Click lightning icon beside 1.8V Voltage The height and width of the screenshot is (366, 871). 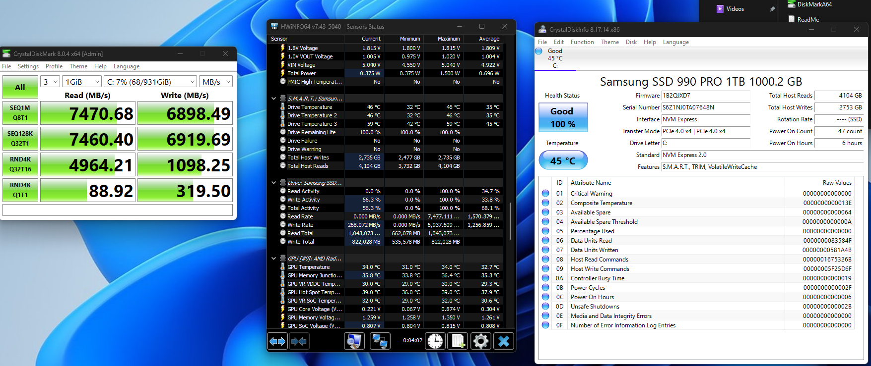(283, 48)
